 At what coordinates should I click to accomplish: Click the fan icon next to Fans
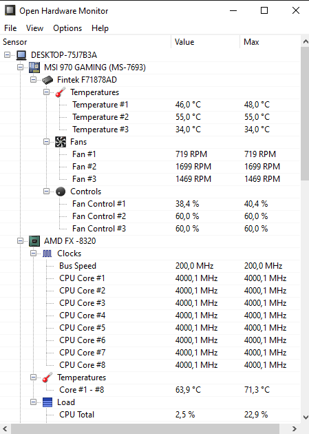pos(61,142)
